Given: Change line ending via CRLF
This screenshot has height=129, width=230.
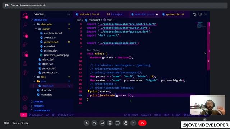Looking at the screenshot, I should tap(166, 115).
